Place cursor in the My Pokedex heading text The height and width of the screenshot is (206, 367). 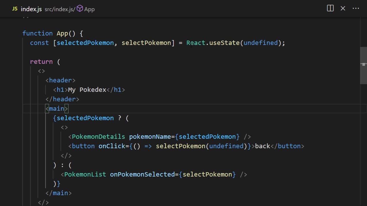pos(87,90)
